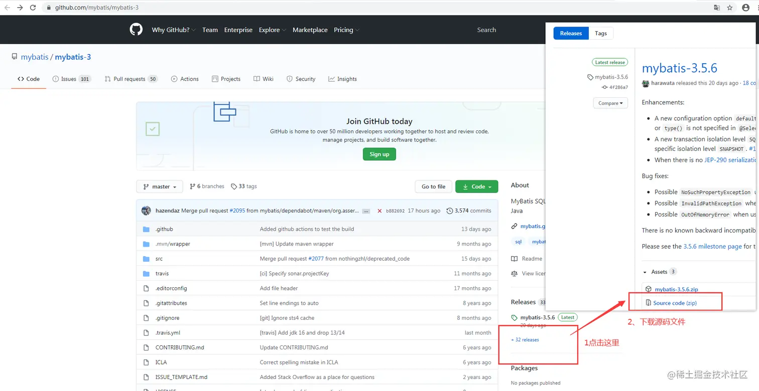Click the file icon beside .gitignore

146,318
